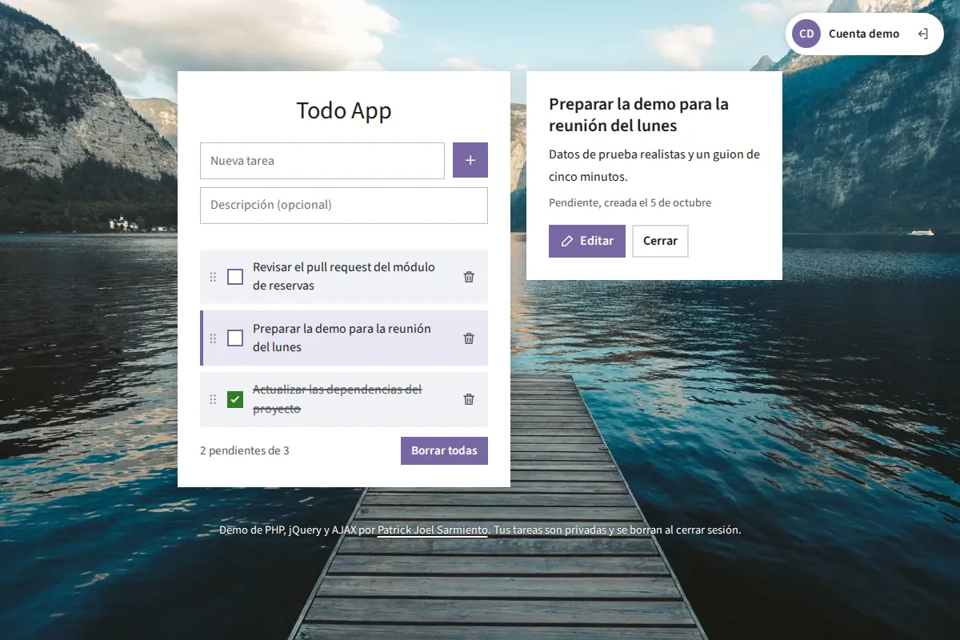
Task: Delete the 'Revisar el pull request' task
Action: (x=469, y=277)
